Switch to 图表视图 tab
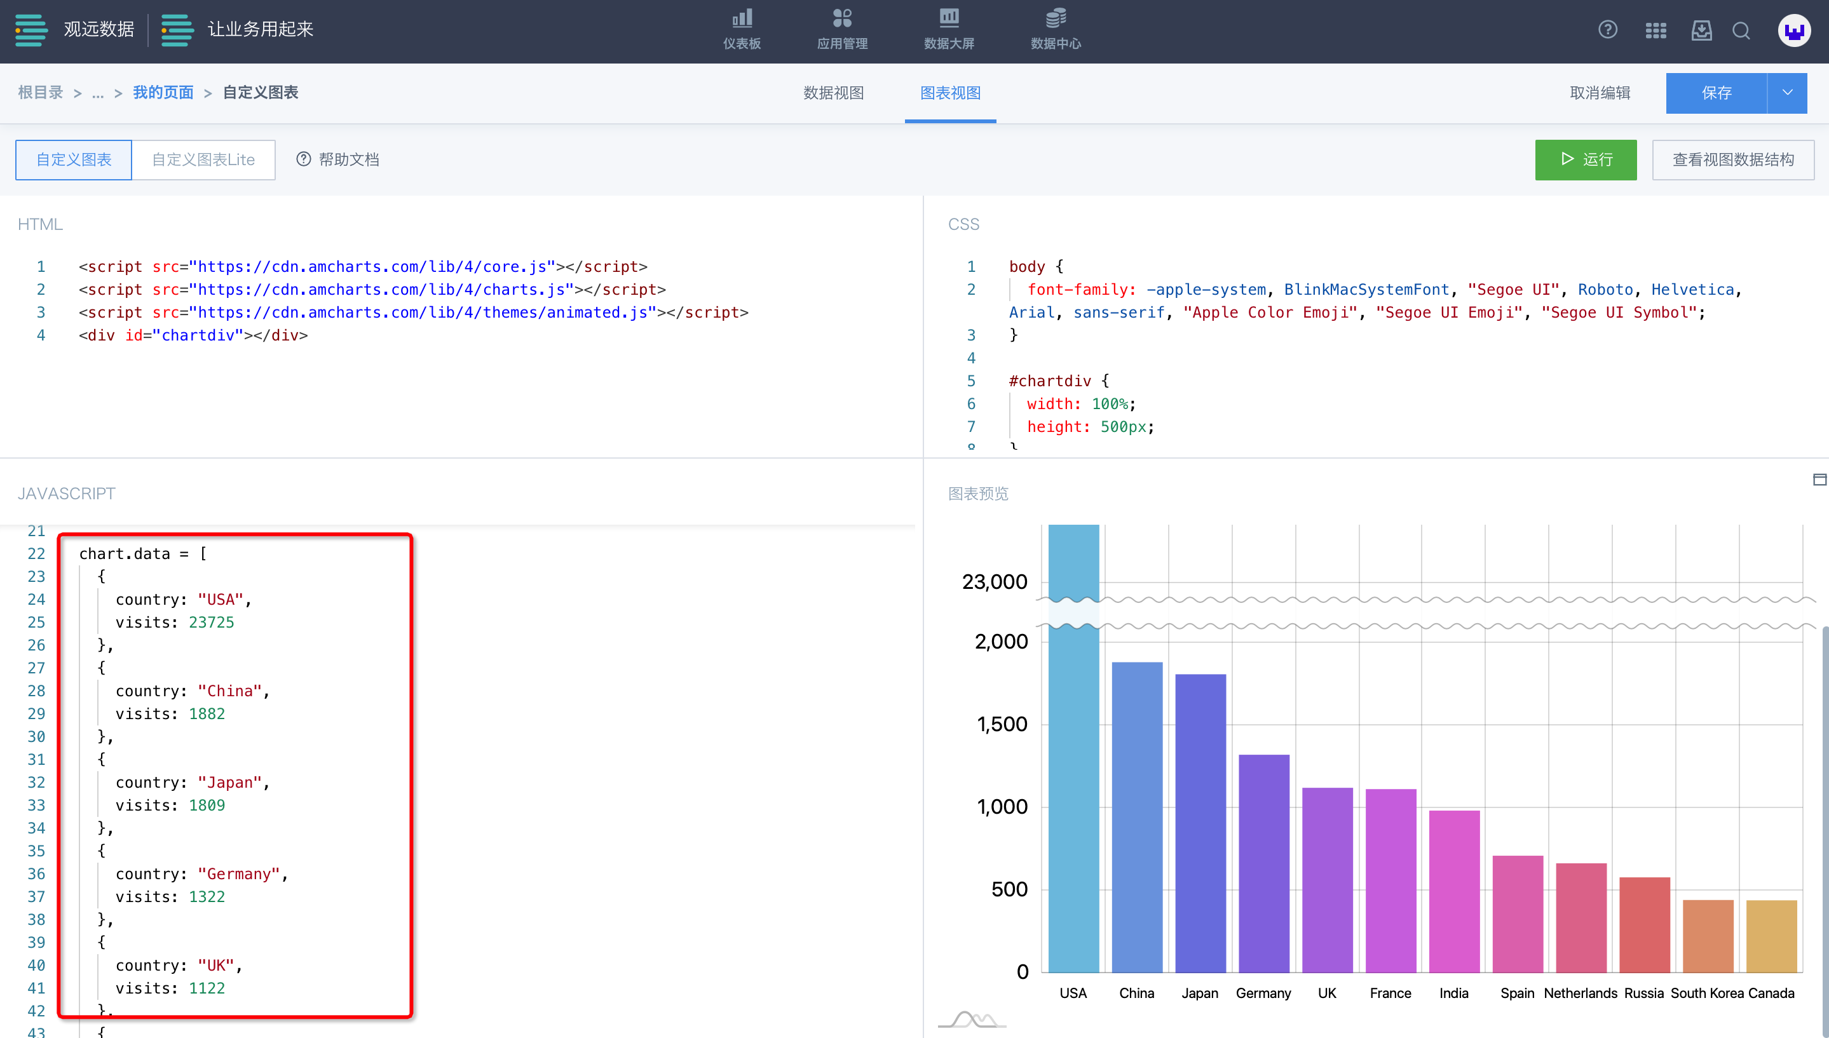This screenshot has height=1038, width=1829. [x=950, y=93]
